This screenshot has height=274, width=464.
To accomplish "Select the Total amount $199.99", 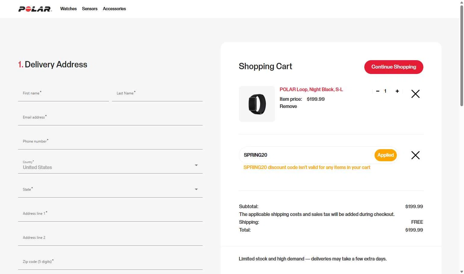I will (x=414, y=230).
